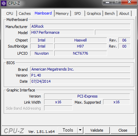Click the southbridge revision value 00
This screenshot has height=136, width=138.
(x=124, y=46)
